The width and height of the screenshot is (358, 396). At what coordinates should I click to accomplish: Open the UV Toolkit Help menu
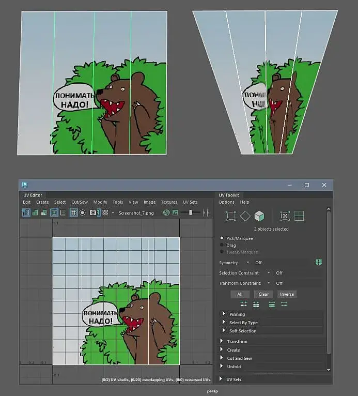click(x=244, y=202)
